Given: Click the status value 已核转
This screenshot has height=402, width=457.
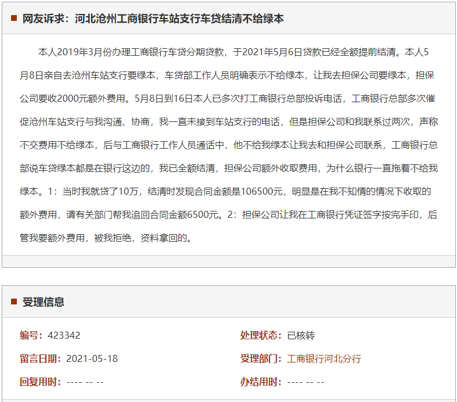Looking at the screenshot, I should point(301,336).
